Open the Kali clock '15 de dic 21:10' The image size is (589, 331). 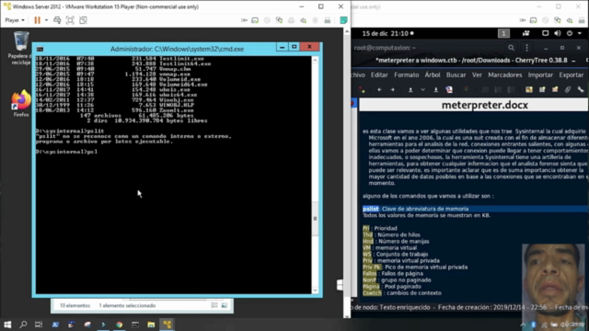click(385, 33)
